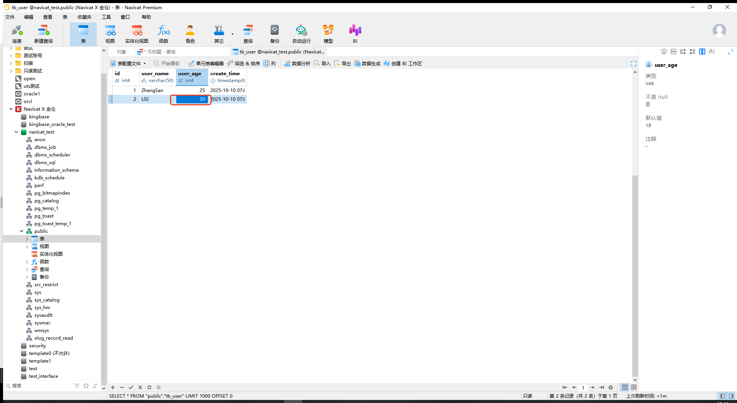Switch to the 对象 (Objects) tab
The width and height of the screenshot is (737, 403).
(122, 52)
